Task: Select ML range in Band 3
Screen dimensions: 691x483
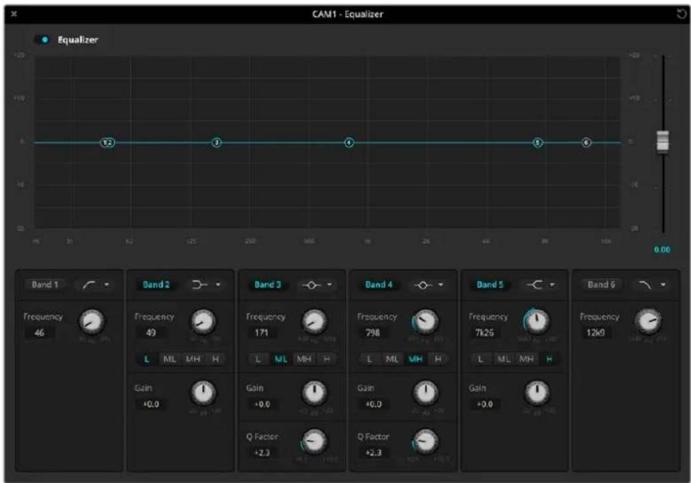Action: (281, 359)
